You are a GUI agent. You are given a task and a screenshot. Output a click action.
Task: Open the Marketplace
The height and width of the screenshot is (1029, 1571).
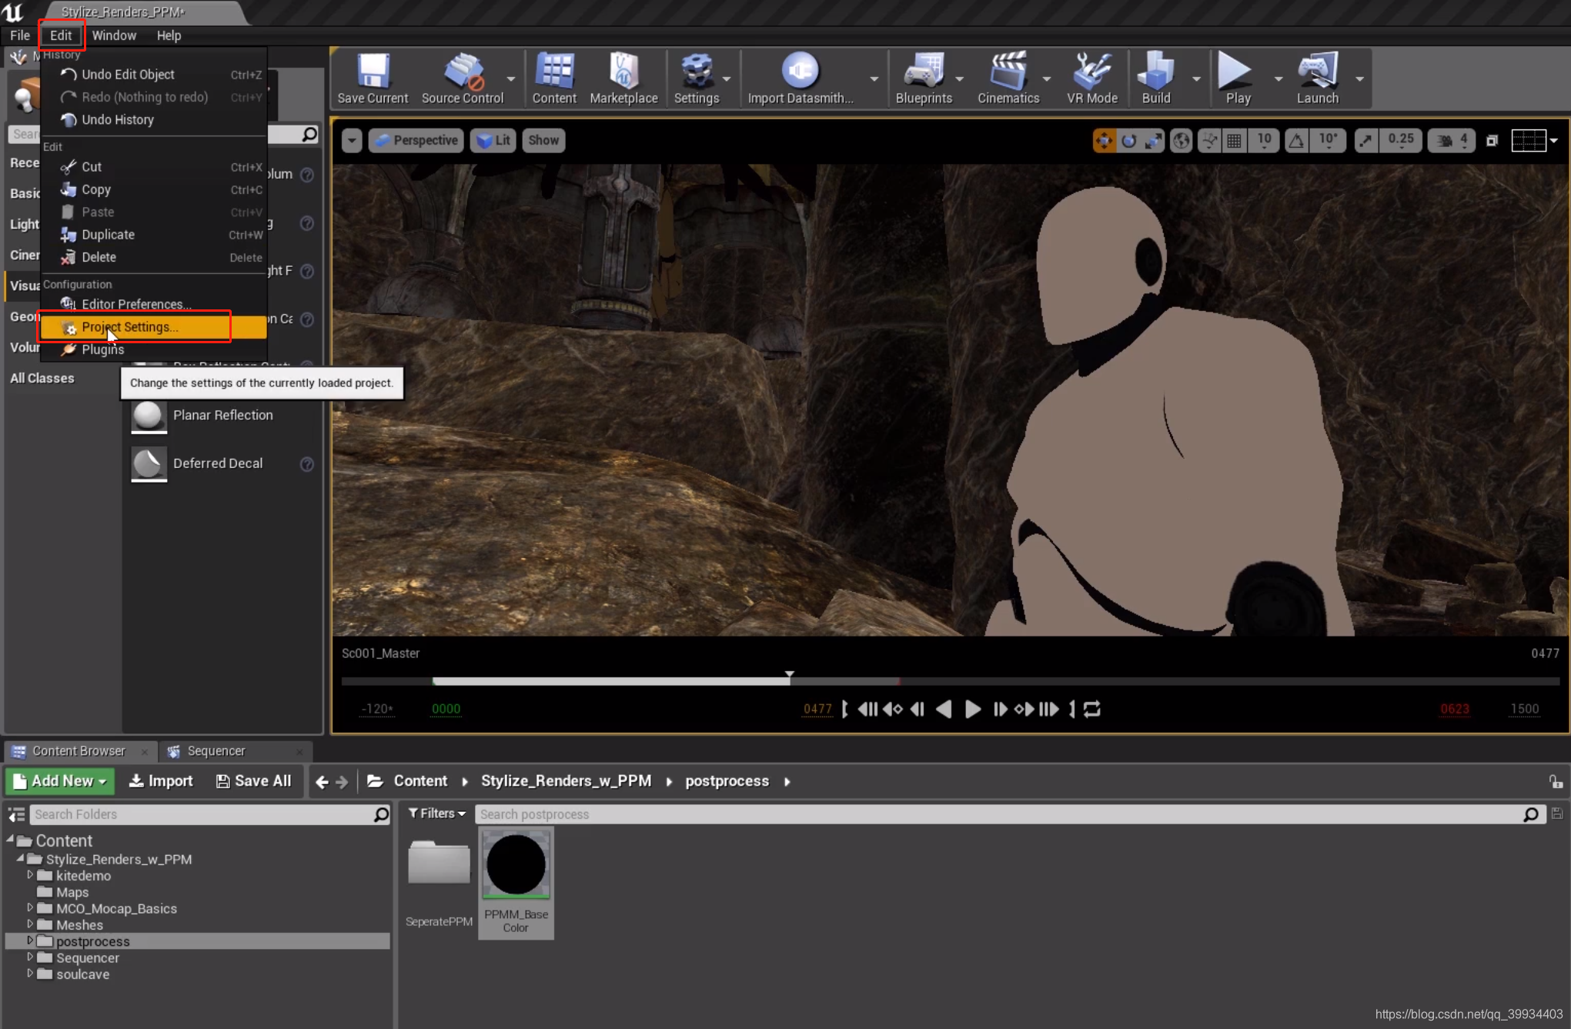point(623,77)
